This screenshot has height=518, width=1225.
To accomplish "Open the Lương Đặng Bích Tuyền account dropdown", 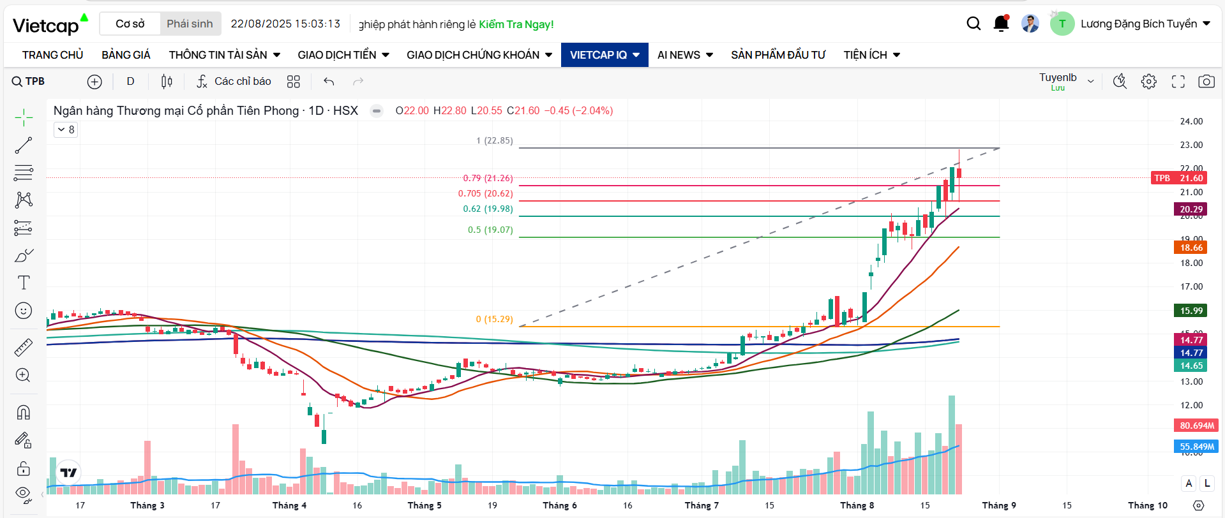I will pos(1145,24).
